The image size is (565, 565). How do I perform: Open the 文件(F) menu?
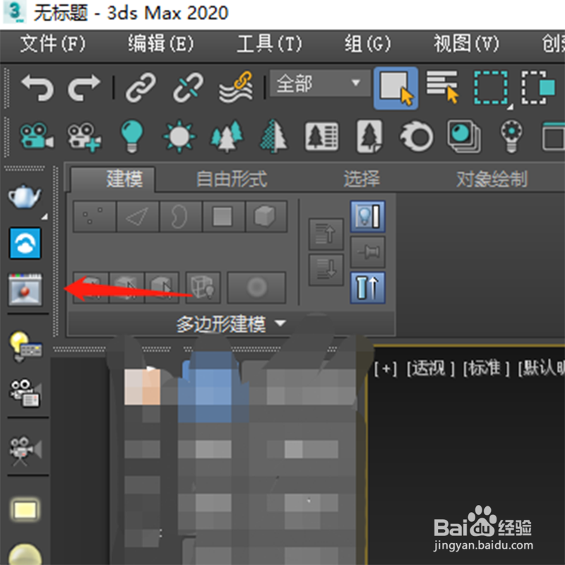52,44
